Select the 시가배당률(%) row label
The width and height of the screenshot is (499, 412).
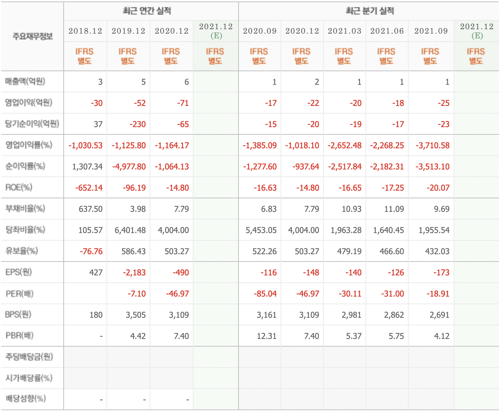click(29, 378)
